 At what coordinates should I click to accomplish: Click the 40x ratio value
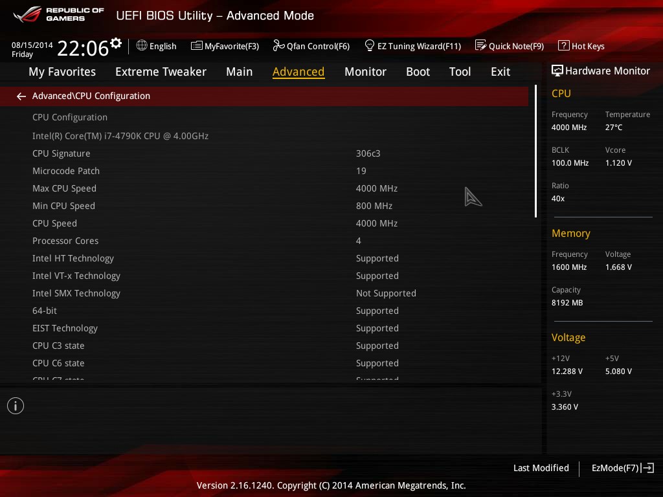click(x=558, y=199)
